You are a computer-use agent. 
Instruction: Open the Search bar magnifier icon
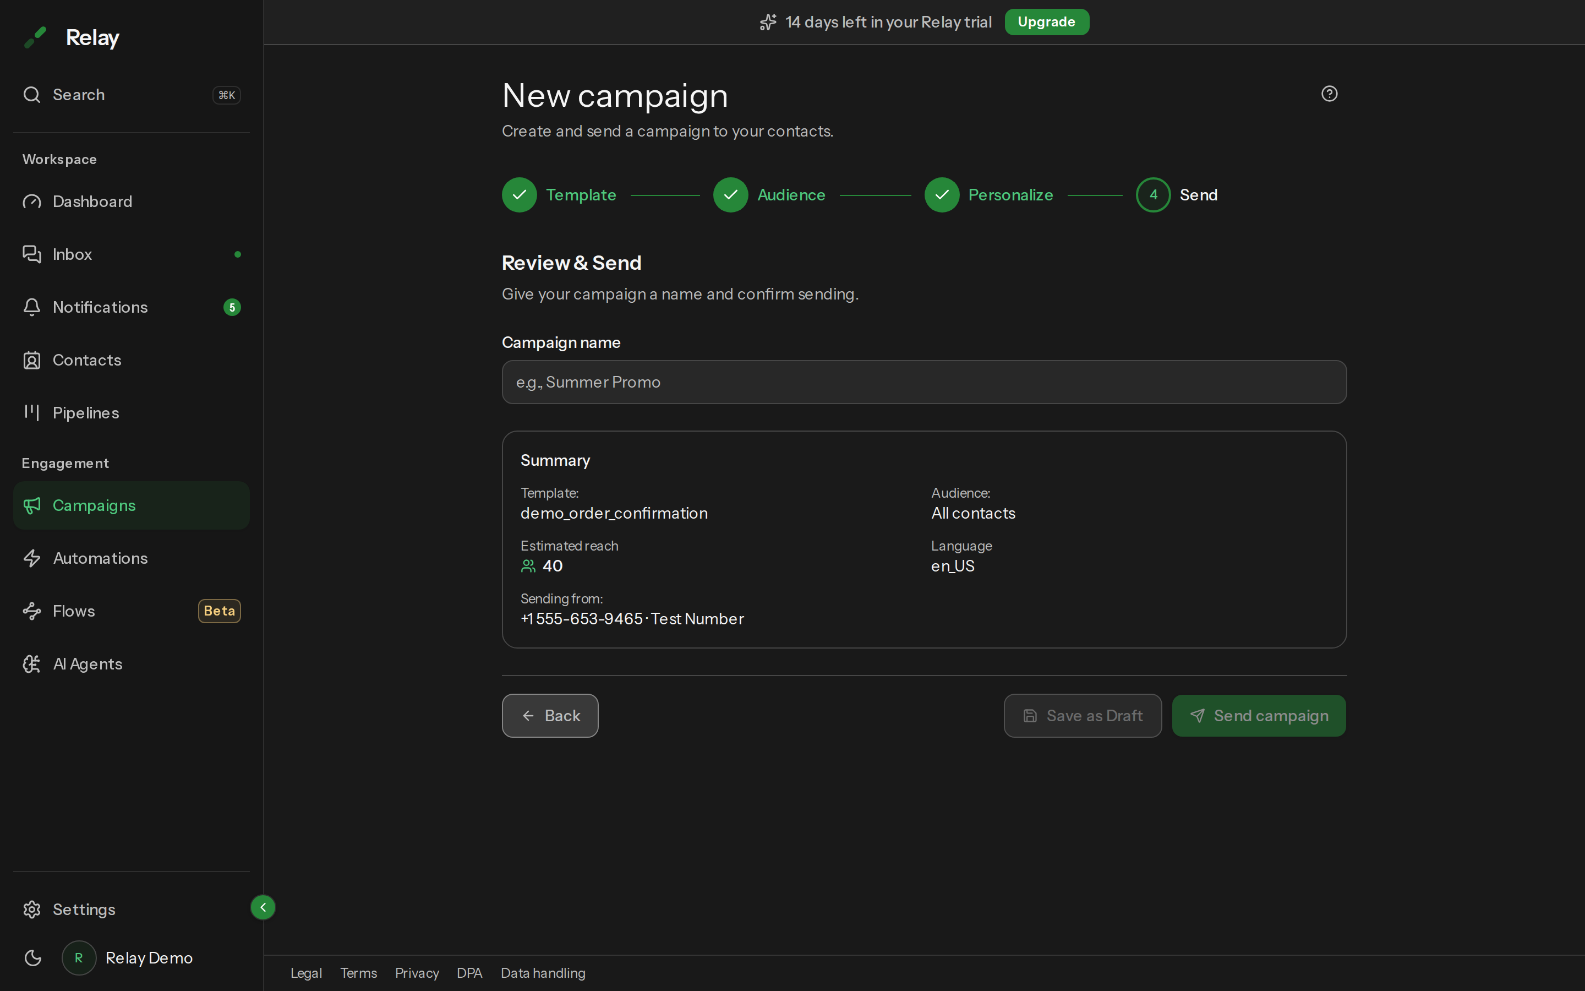(32, 94)
